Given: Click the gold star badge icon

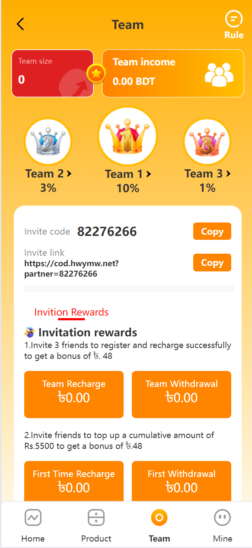Looking at the screenshot, I should (x=96, y=74).
